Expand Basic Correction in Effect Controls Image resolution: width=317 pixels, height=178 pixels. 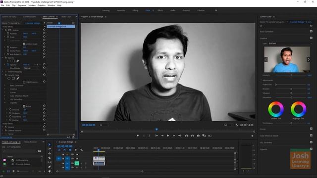pyautogui.click(x=4, y=86)
